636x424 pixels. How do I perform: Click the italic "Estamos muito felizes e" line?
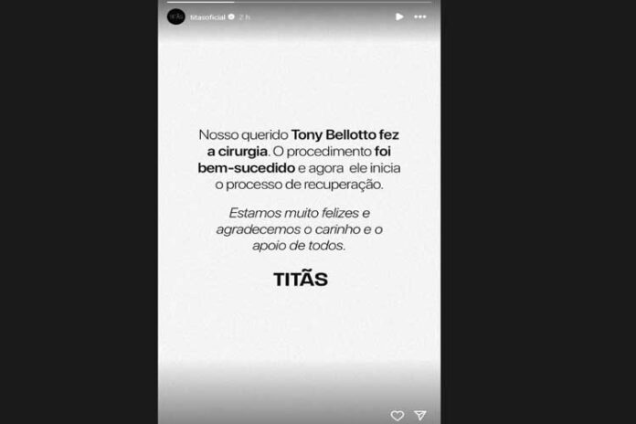[300, 213]
